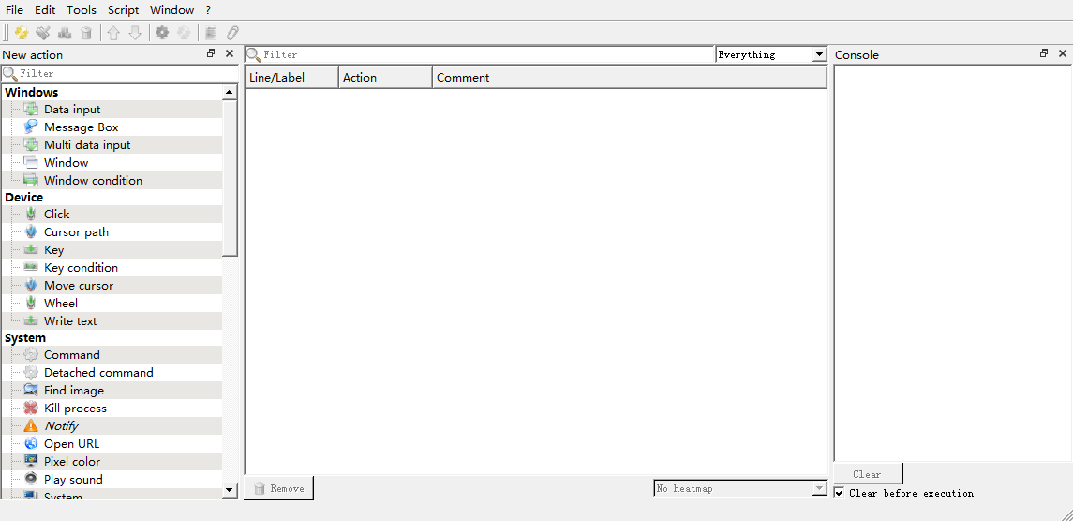The image size is (1073, 521).
Task: Toggle Clear before execution checkbox
Action: click(x=840, y=493)
